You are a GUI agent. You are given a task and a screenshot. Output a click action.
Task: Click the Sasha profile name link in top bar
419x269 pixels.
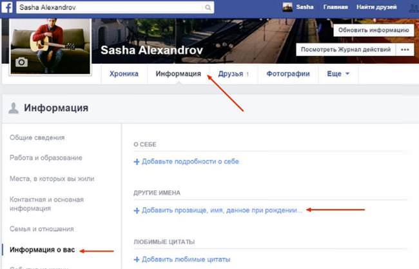click(305, 7)
